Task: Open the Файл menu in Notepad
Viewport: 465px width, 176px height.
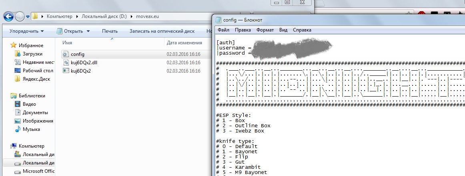Action: click(224, 30)
